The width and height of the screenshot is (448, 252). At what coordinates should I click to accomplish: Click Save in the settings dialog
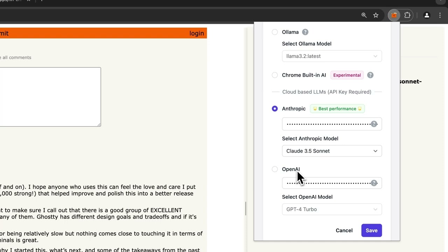pyautogui.click(x=371, y=230)
